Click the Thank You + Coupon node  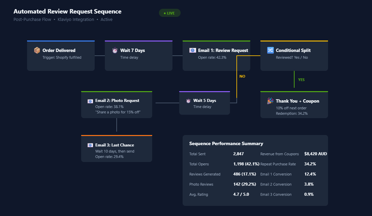pos(294,105)
